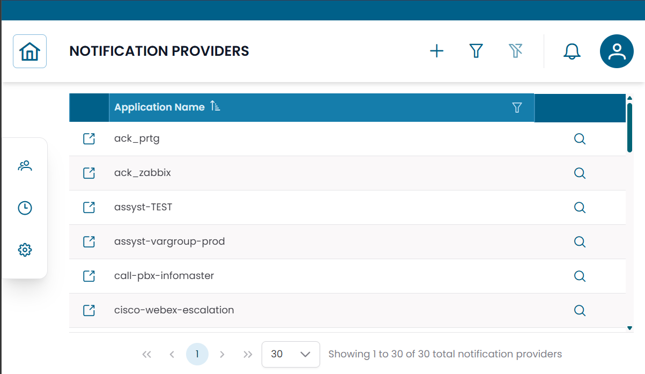Click the user profile avatar icon

(616, 51)
